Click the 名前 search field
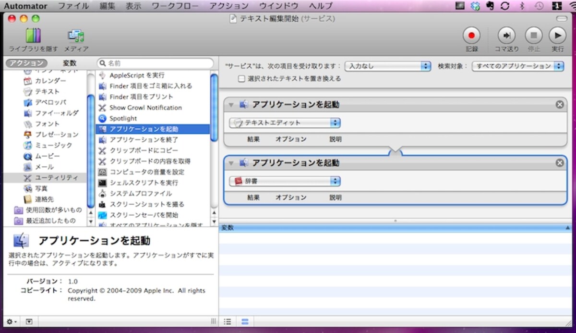 pos(155,63)
